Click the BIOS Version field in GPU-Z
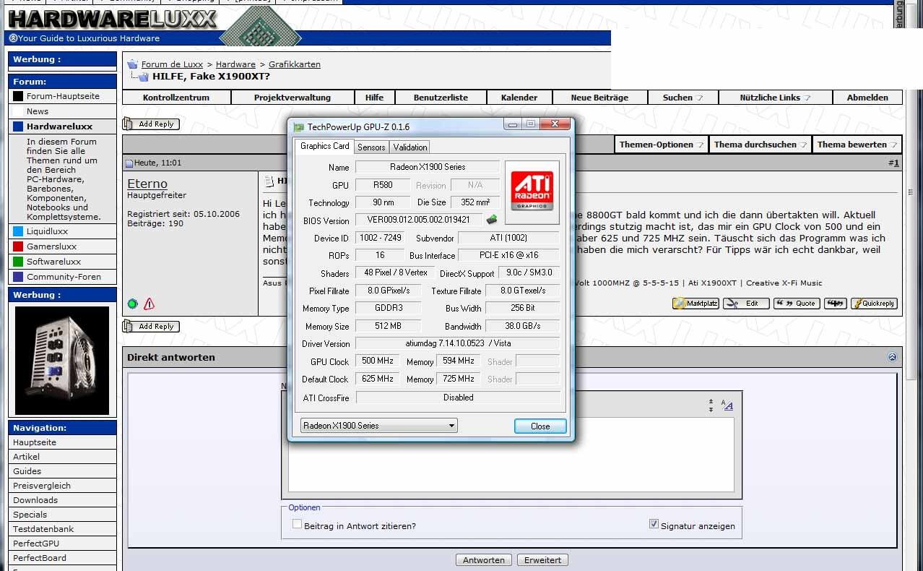Viewport: 923px width, 571px height. (x=419, y=220)
